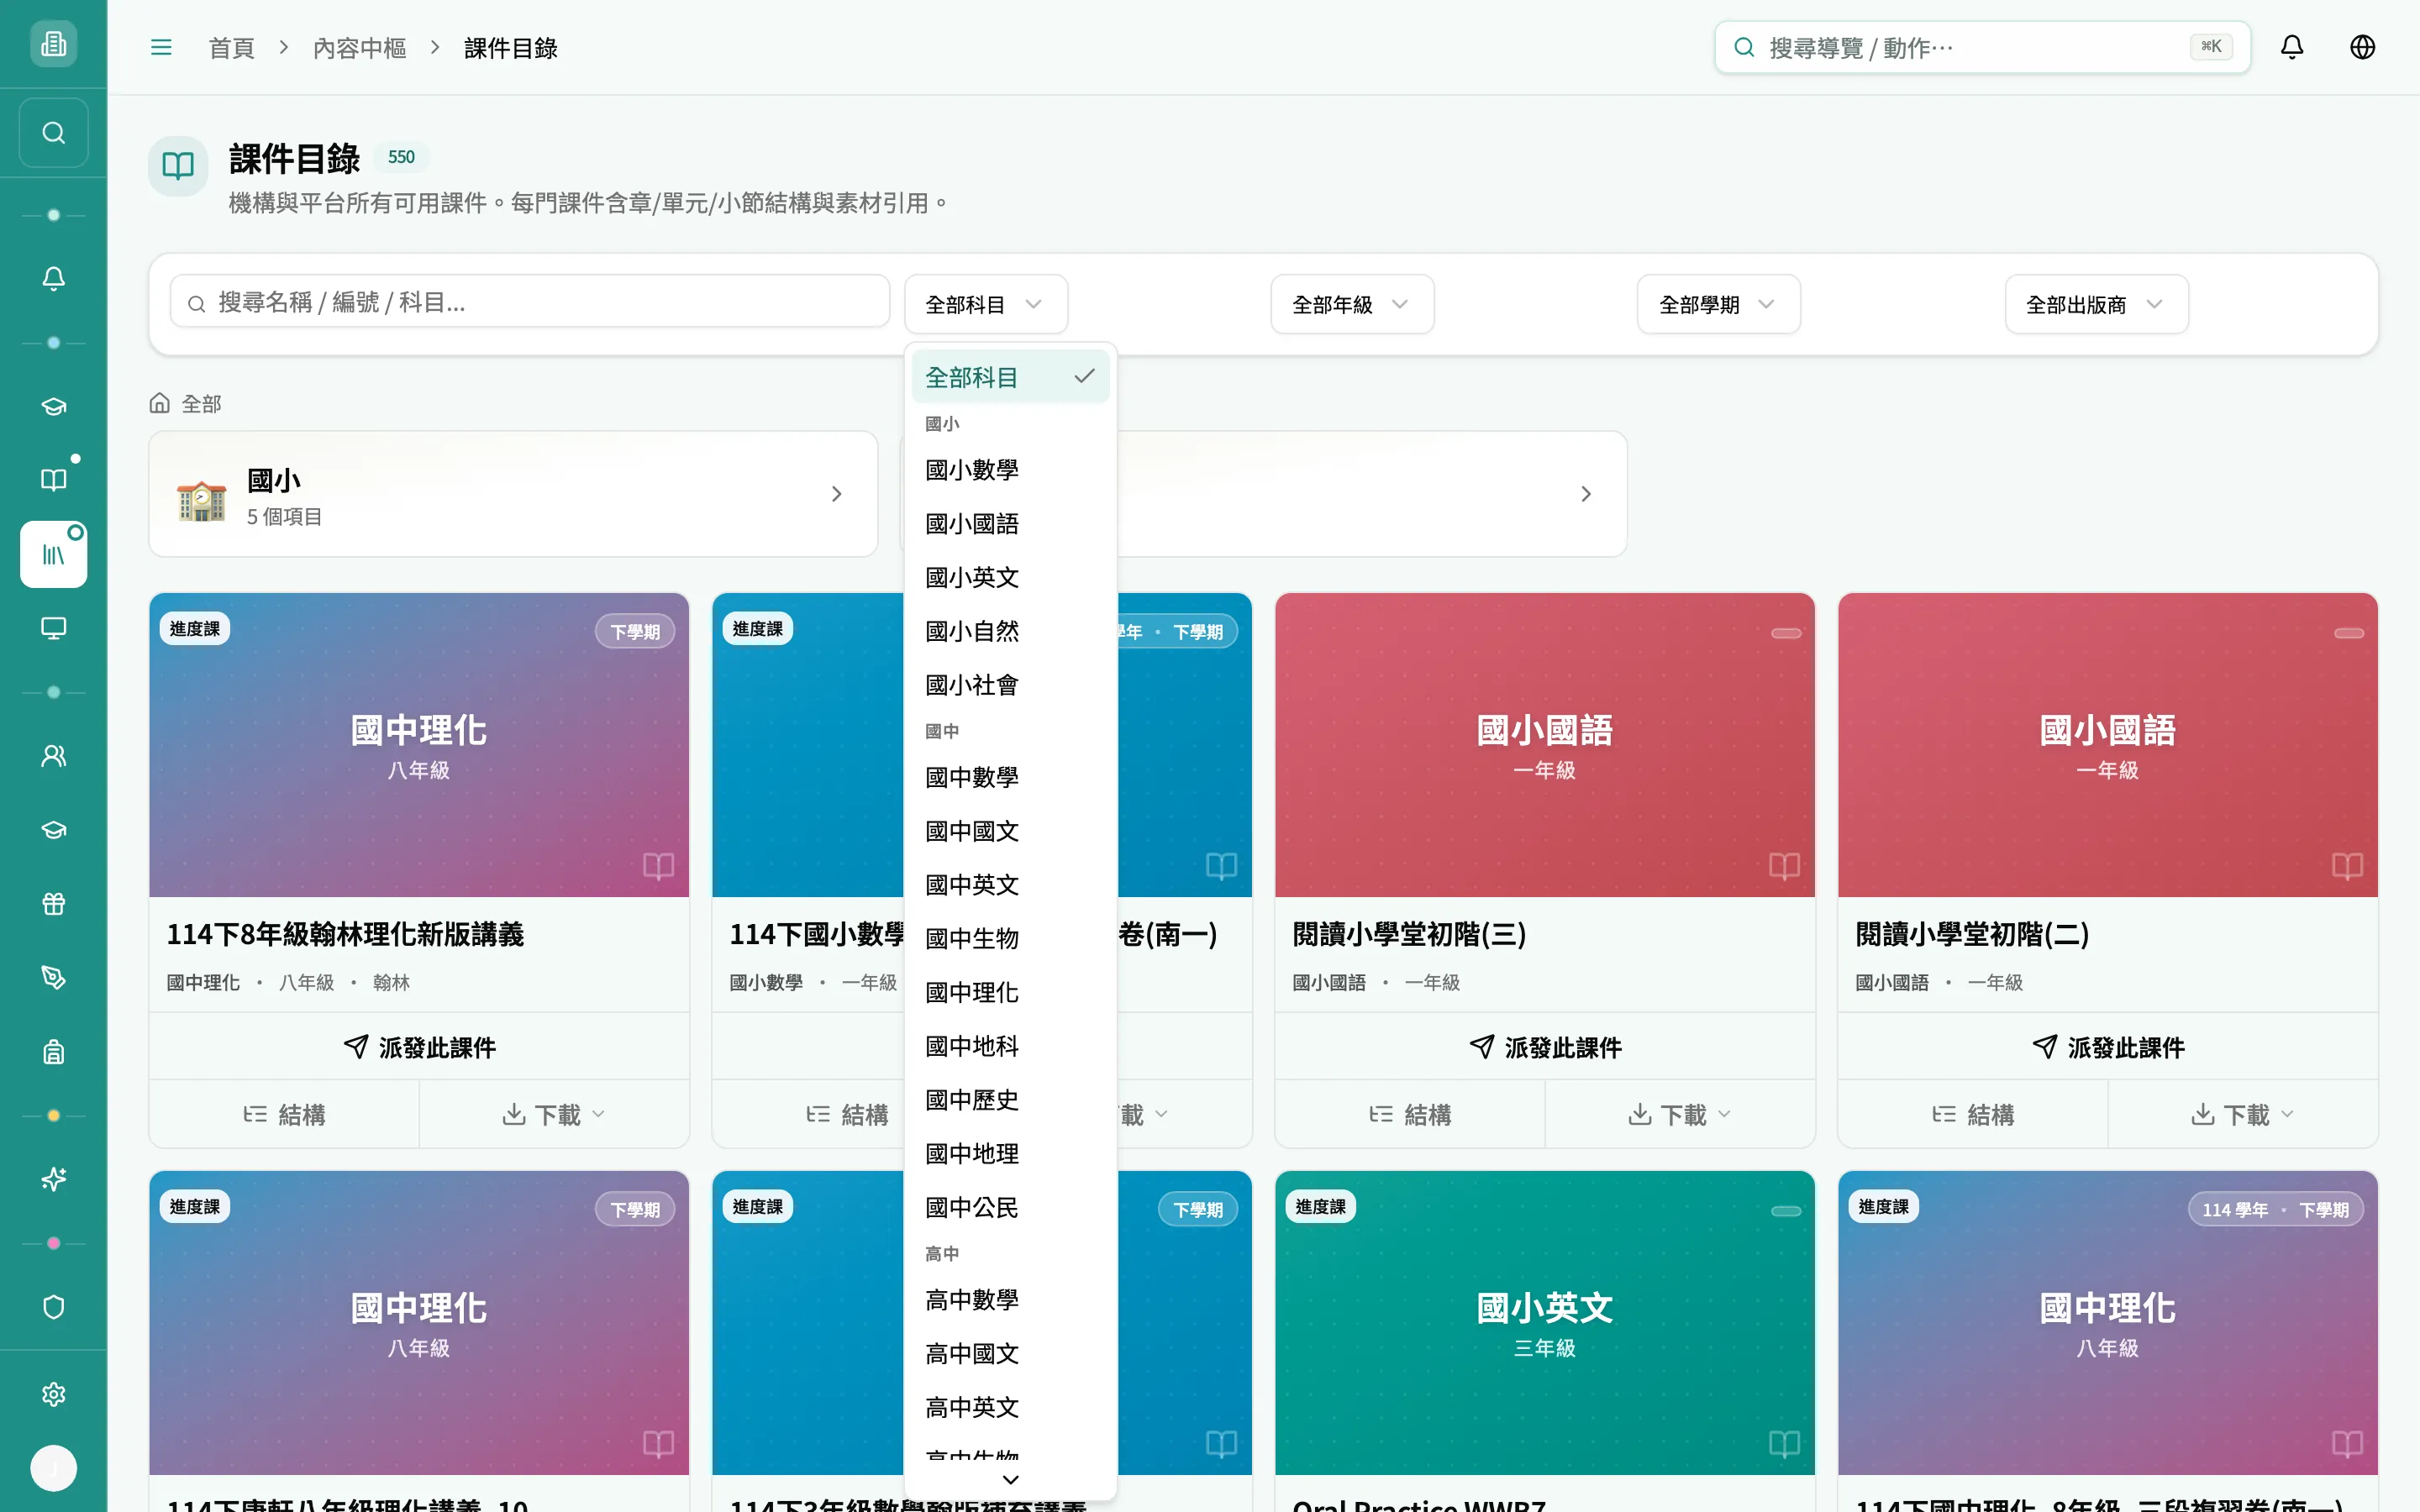2420x1512 pixels.
Task: Click 派發此課件 for 114下8年級翰林理化新版講義
Action: click(419, 1047)
